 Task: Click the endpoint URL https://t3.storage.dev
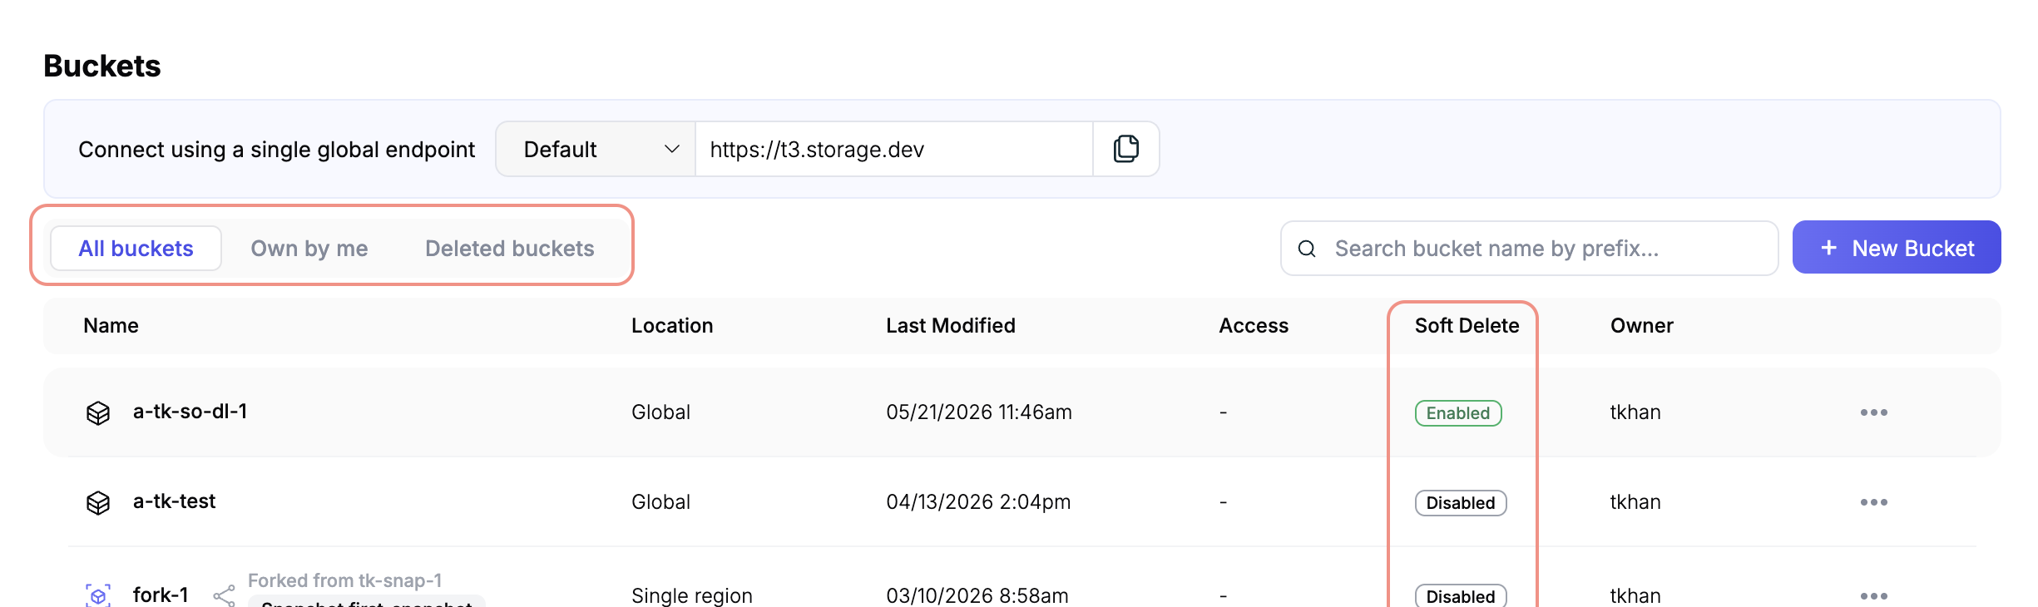tap(817, 150)
